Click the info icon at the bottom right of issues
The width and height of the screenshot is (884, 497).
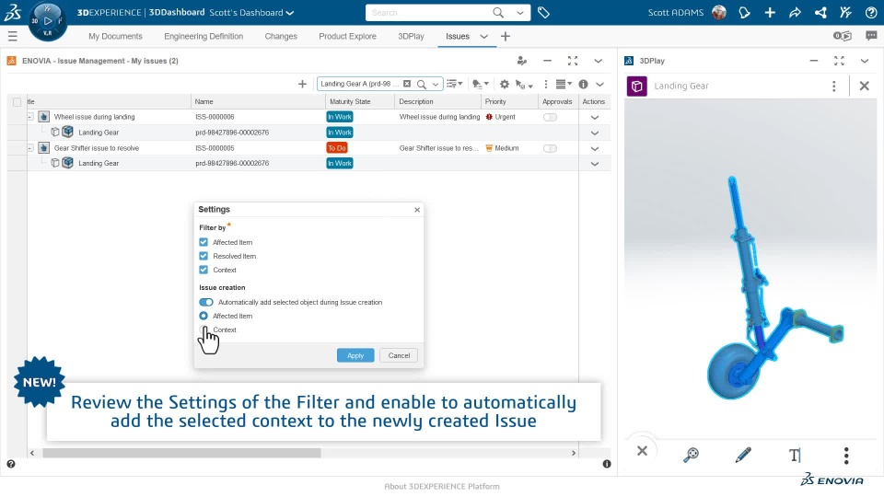pos(607,464)
